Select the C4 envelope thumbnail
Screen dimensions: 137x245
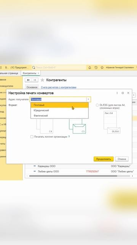pos(45,126)
